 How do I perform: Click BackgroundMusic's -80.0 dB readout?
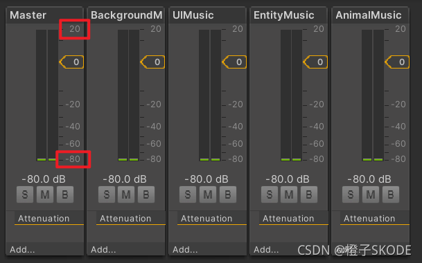125,179
